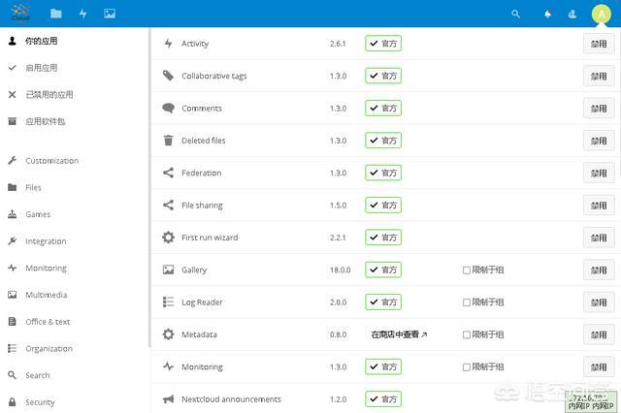Disable the Metadata app

pyautogui.click(x=599, y=335)
